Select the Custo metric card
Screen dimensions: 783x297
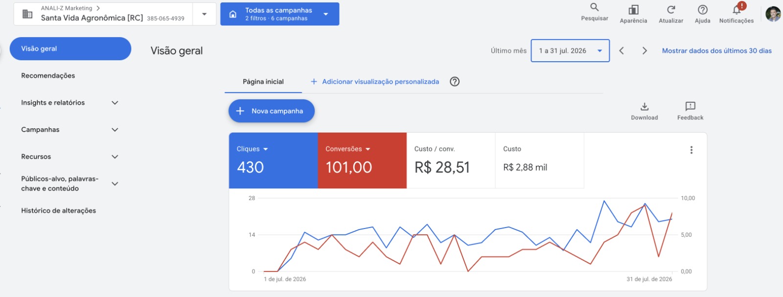point(540,160)
